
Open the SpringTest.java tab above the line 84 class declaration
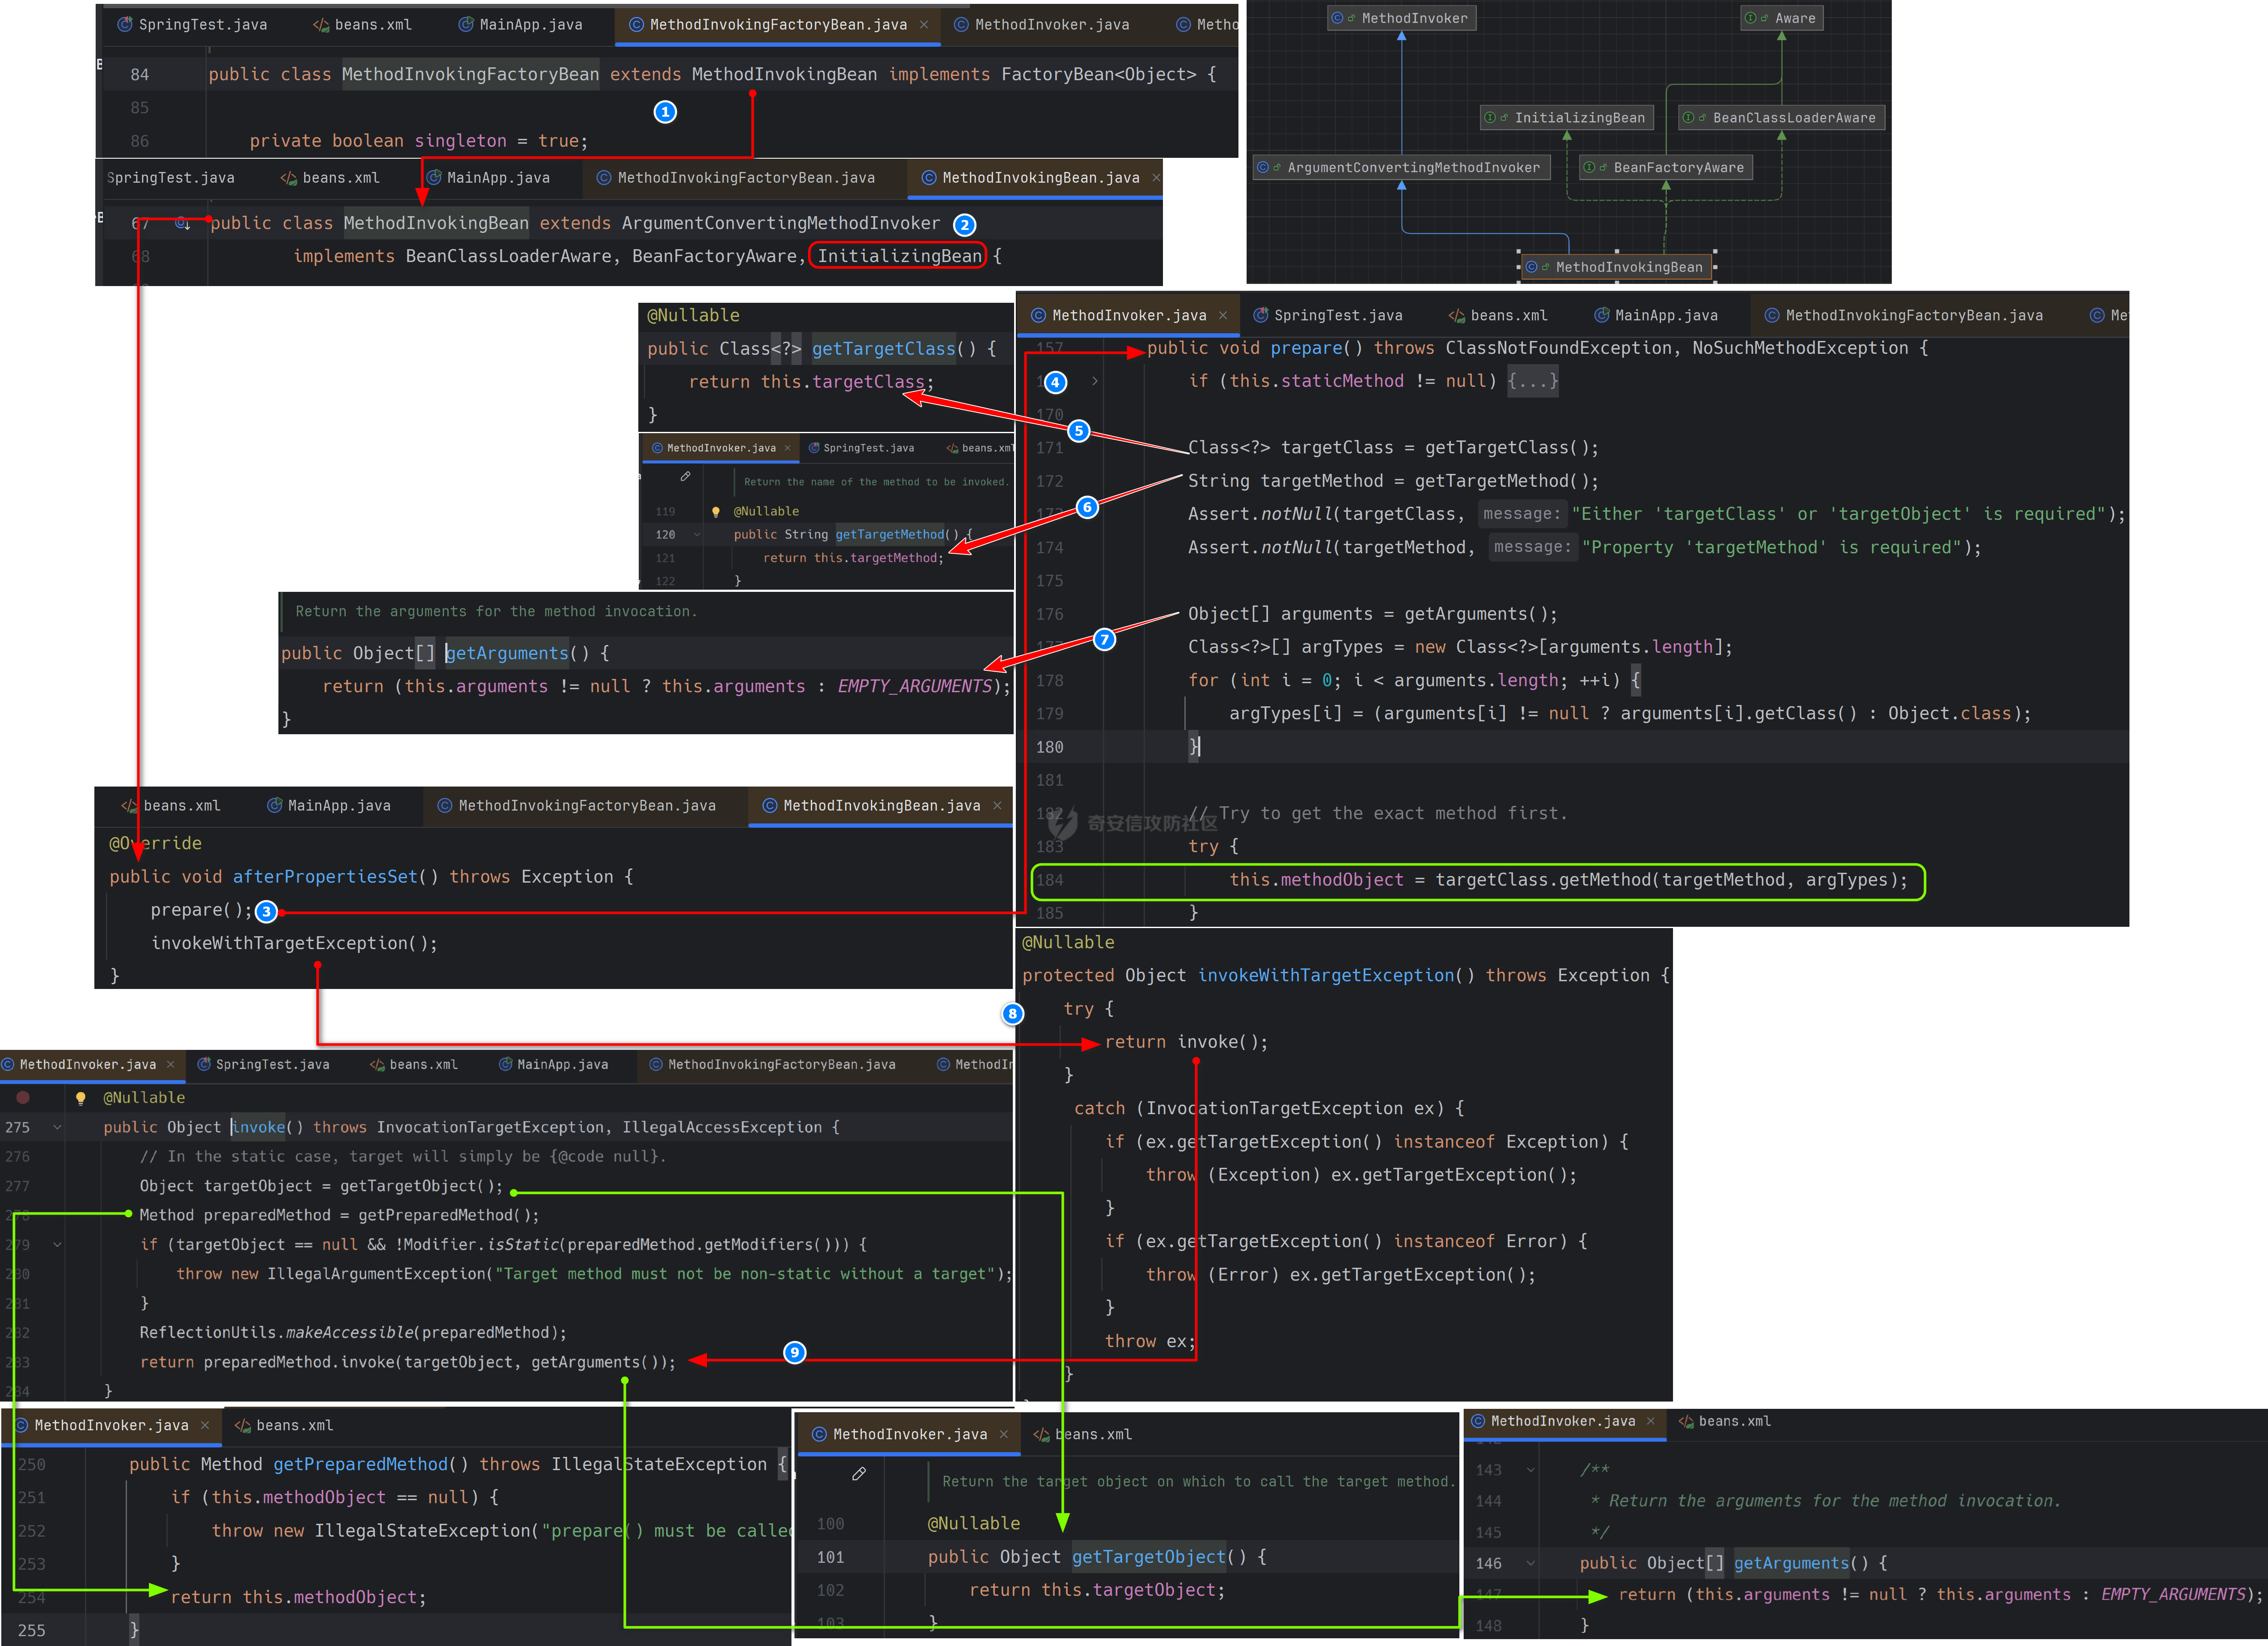[x=193, y=24]
